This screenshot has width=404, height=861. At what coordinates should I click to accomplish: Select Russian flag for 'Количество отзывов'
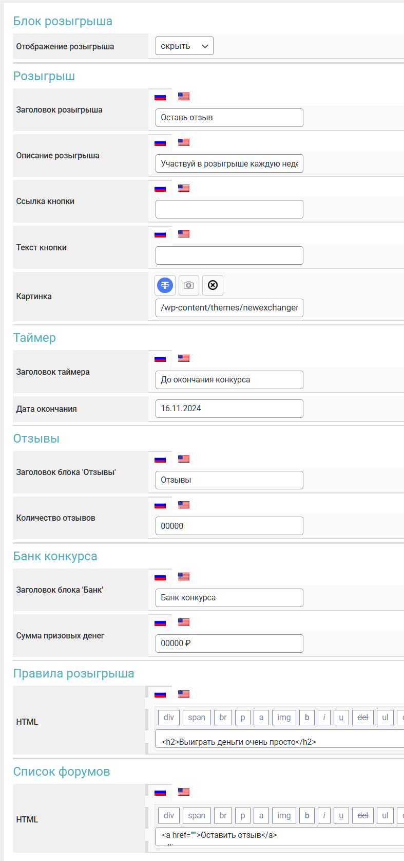160,505
